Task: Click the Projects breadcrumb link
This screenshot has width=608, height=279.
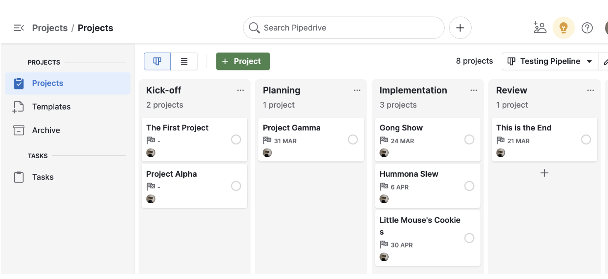Action: click(50, 28)
